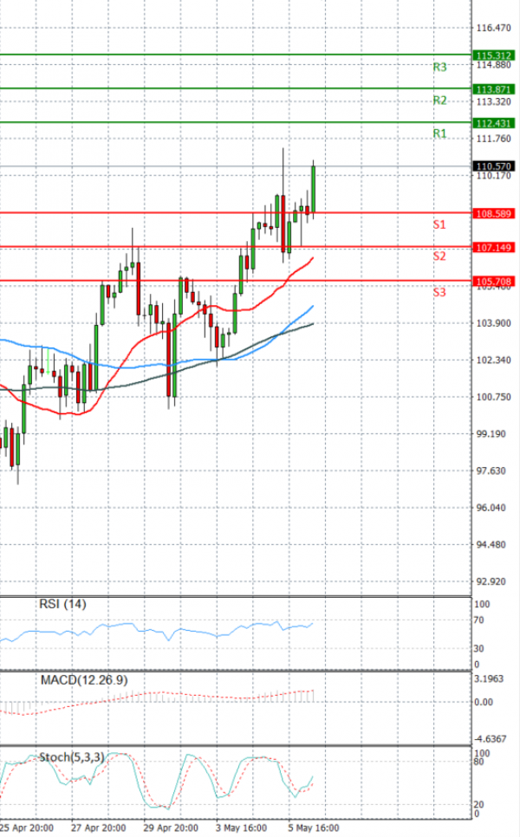Select the 113.871 R2 price tag
This screenshot has height=837, width=520.
click(494, 90)
